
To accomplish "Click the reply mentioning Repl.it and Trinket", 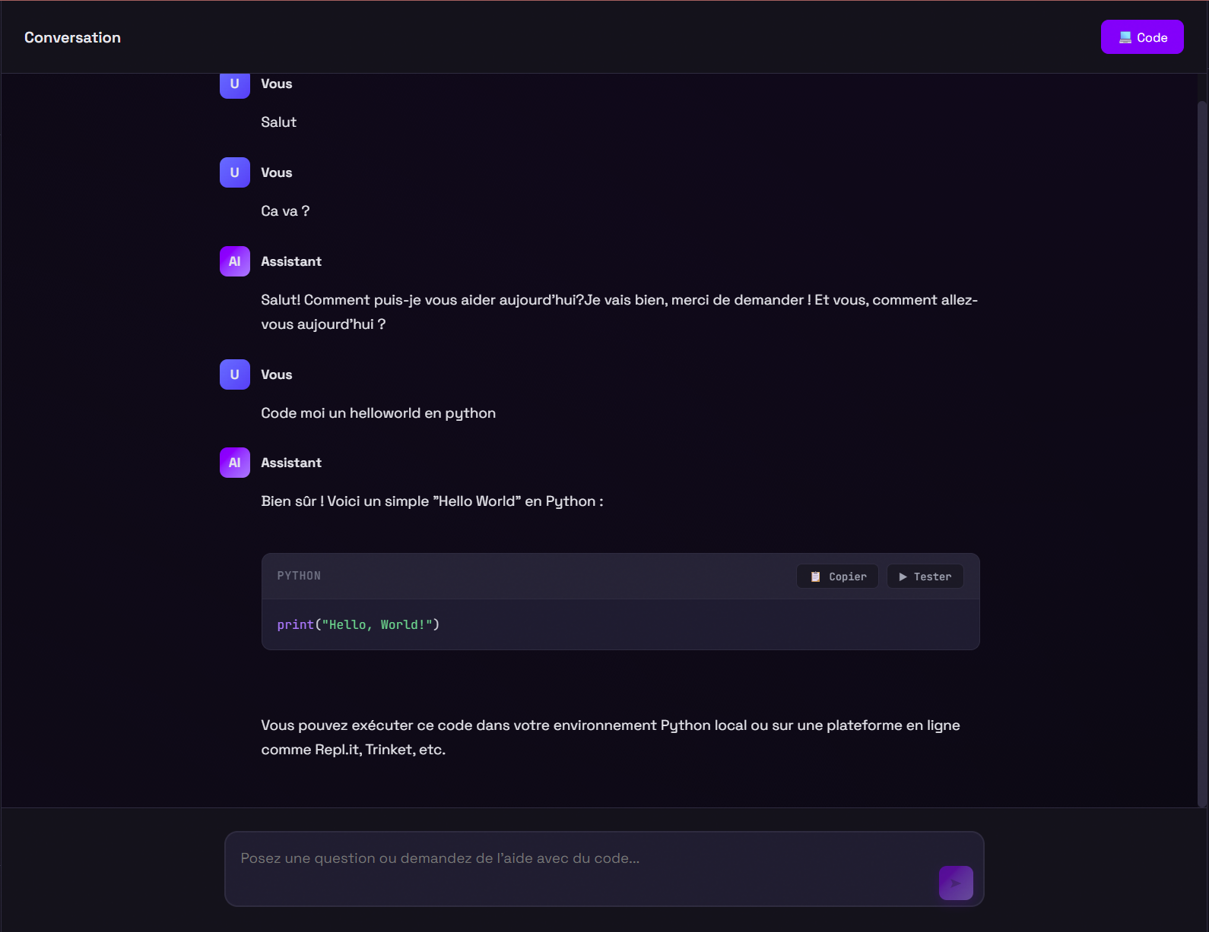I will tap(610, 737).
